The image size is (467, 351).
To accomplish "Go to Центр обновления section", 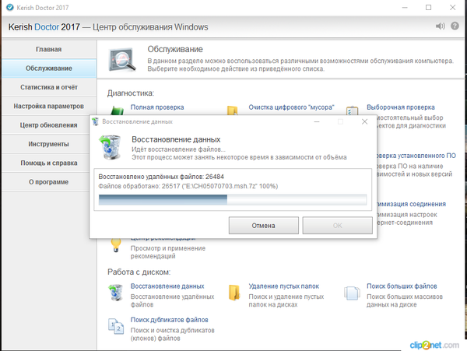I will tap(48, 125).
